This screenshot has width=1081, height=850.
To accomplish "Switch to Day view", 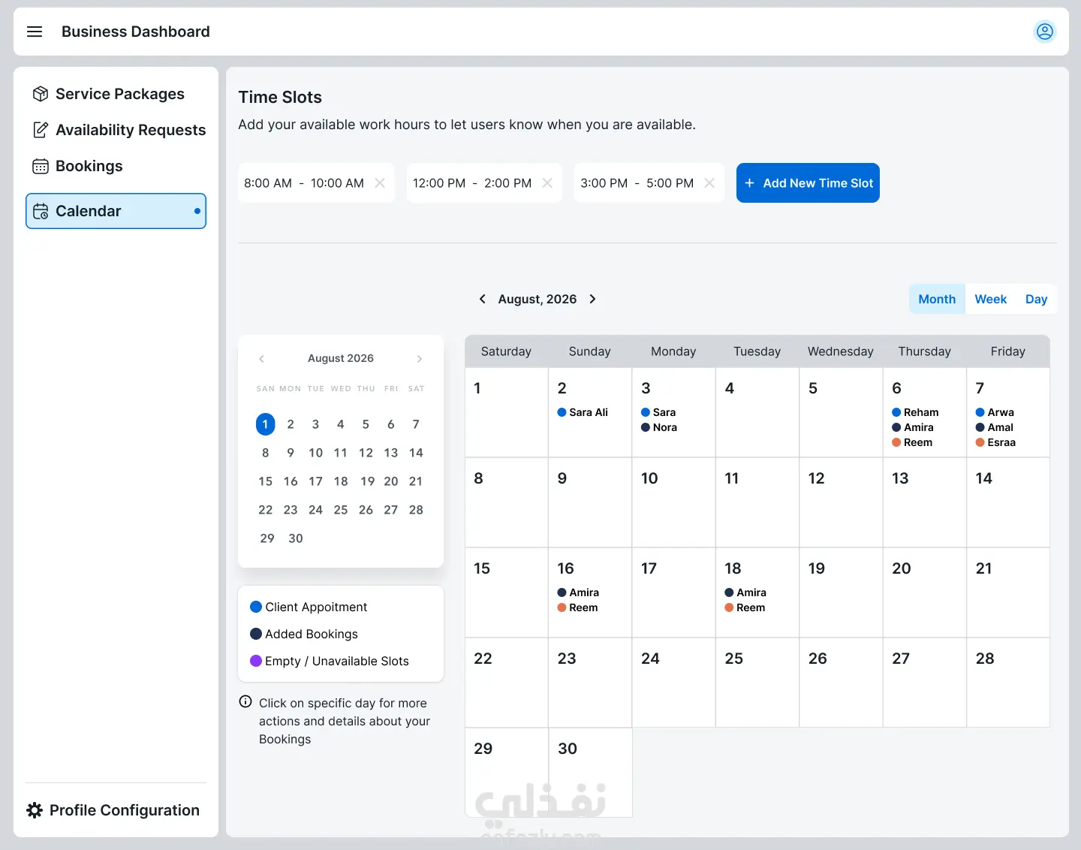I will [1036, 299].
